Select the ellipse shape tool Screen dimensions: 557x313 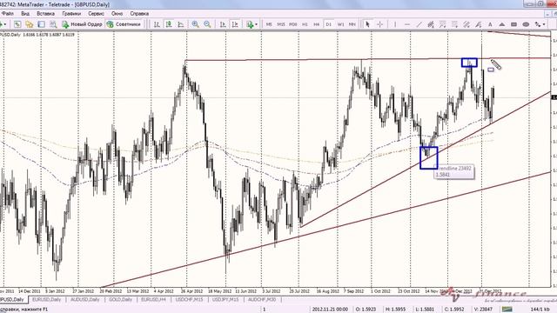pos(526,24)
